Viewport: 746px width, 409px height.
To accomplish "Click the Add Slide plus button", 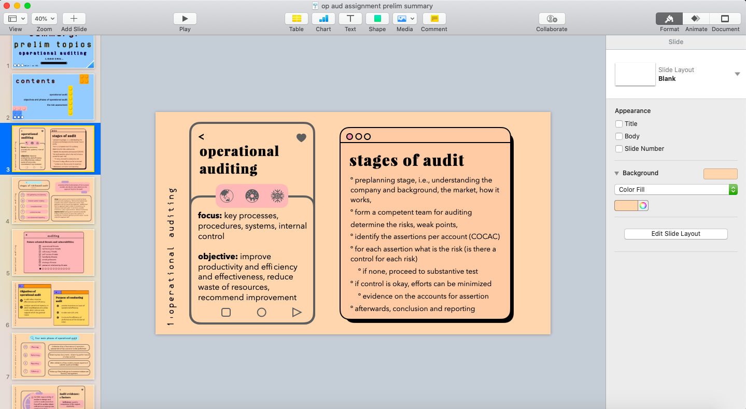I will 74,19.
